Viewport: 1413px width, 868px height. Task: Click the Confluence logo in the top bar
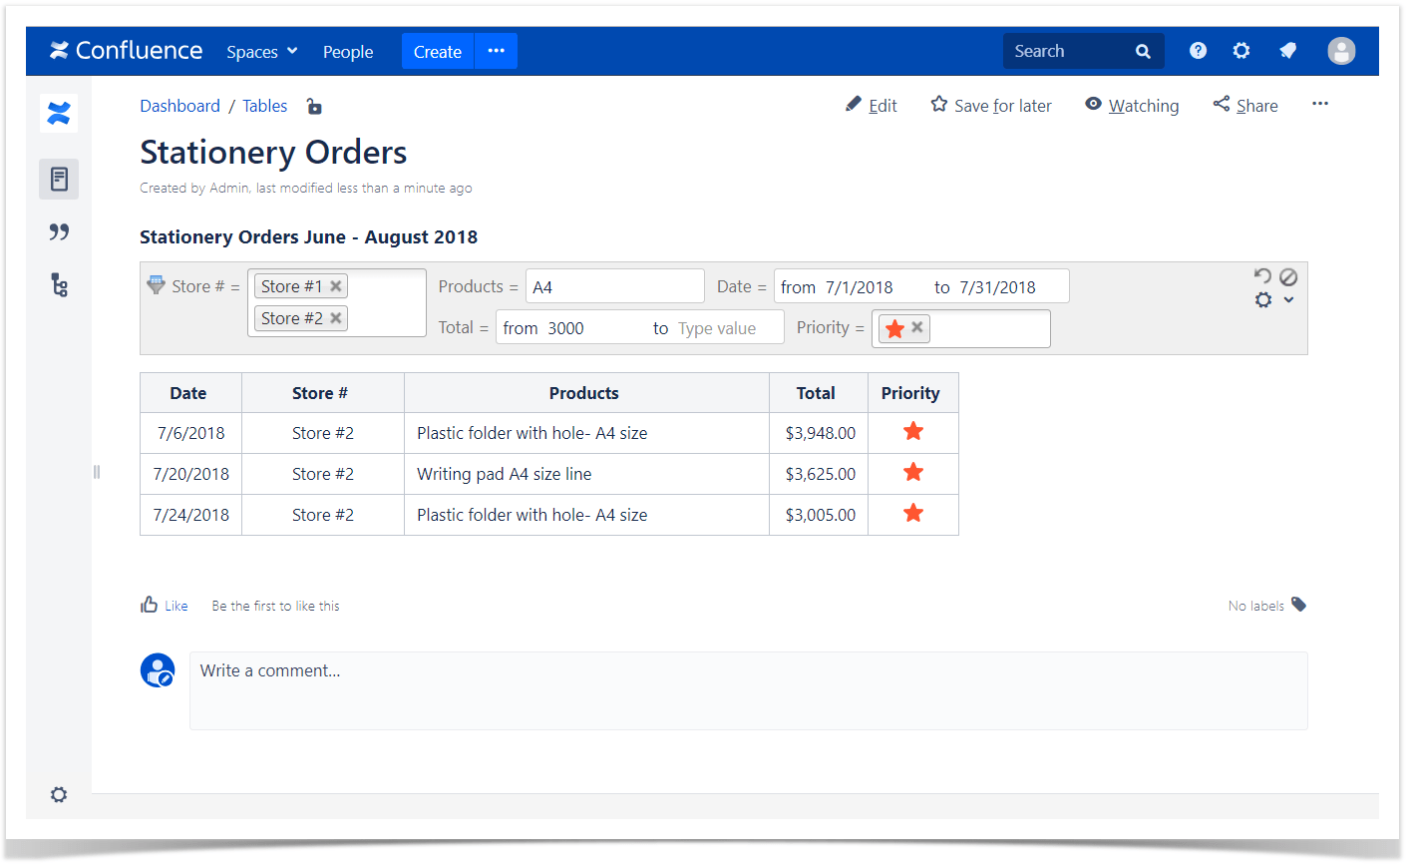[126, 51]
